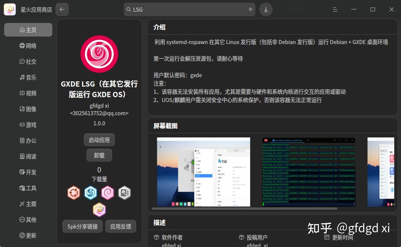Switch to the 游戏 category

pyautogui.click(x=28, y=125)
